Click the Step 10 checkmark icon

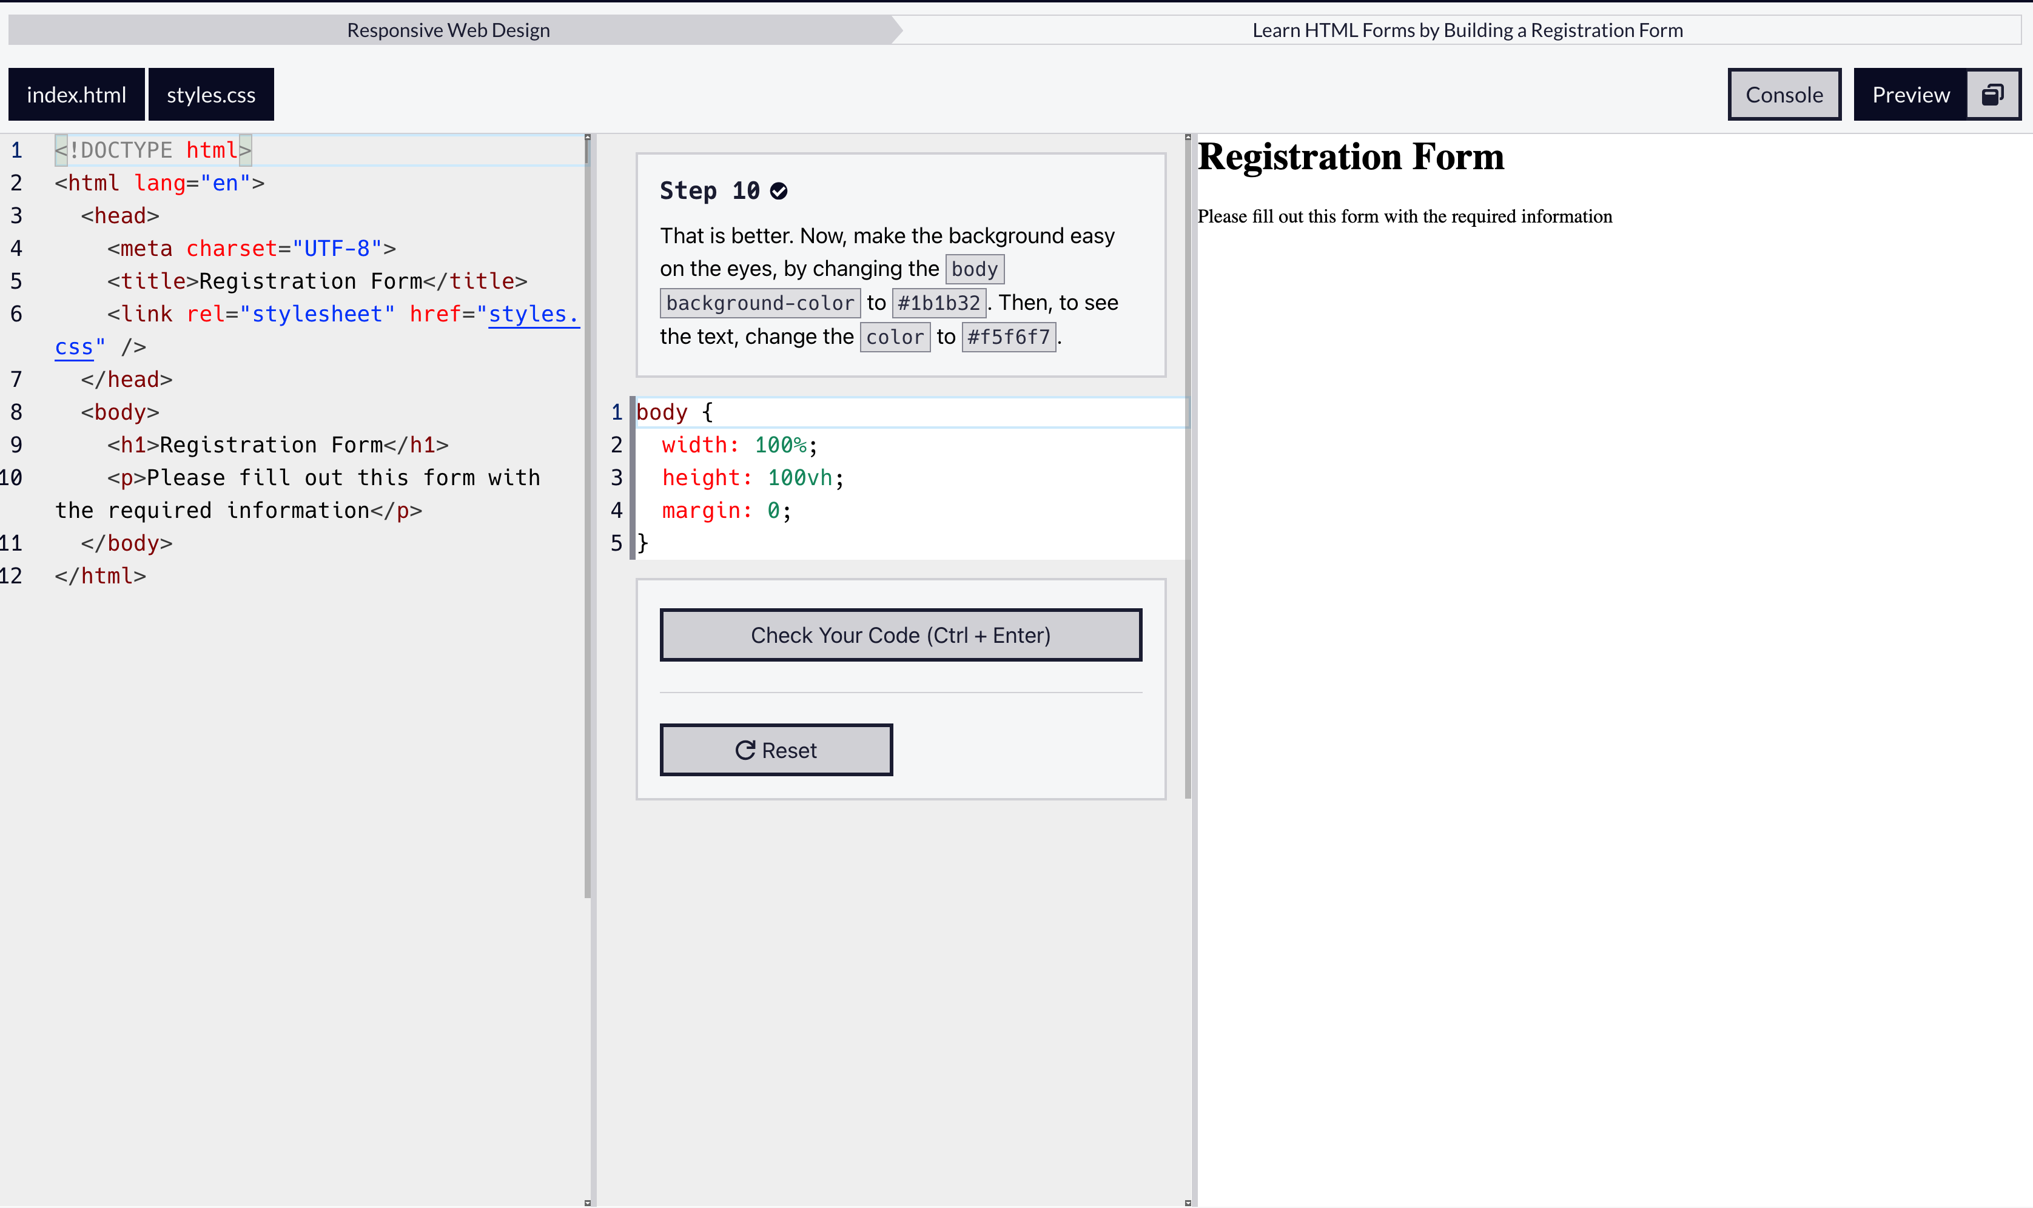coord(779,191)
